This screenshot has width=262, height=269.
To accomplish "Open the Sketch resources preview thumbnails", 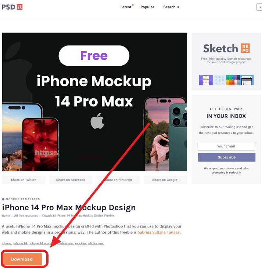I will (226, 80).
